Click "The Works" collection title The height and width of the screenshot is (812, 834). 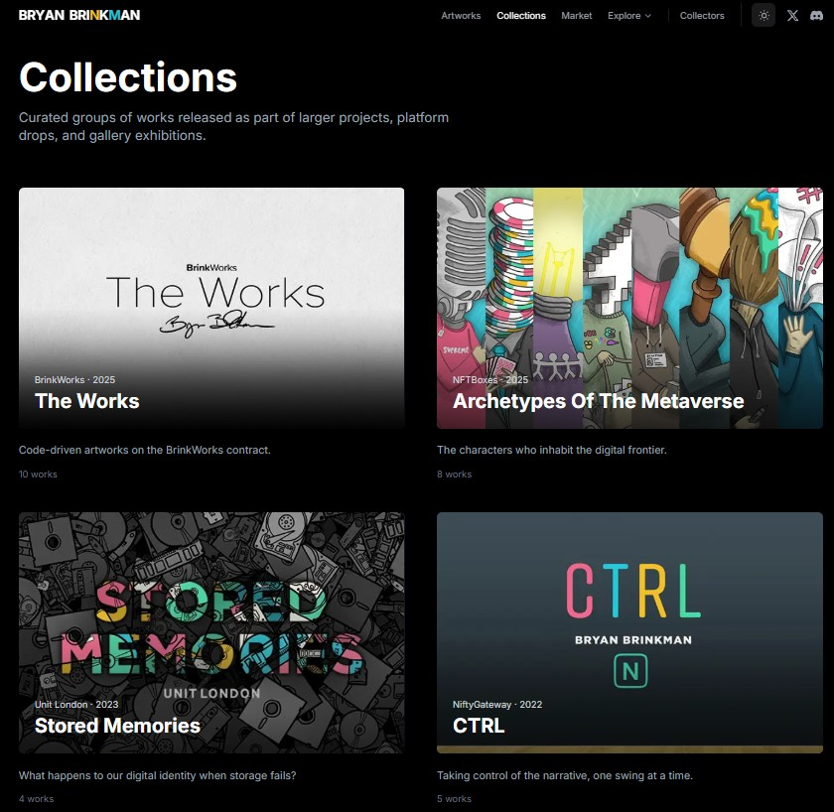point(86,401)
